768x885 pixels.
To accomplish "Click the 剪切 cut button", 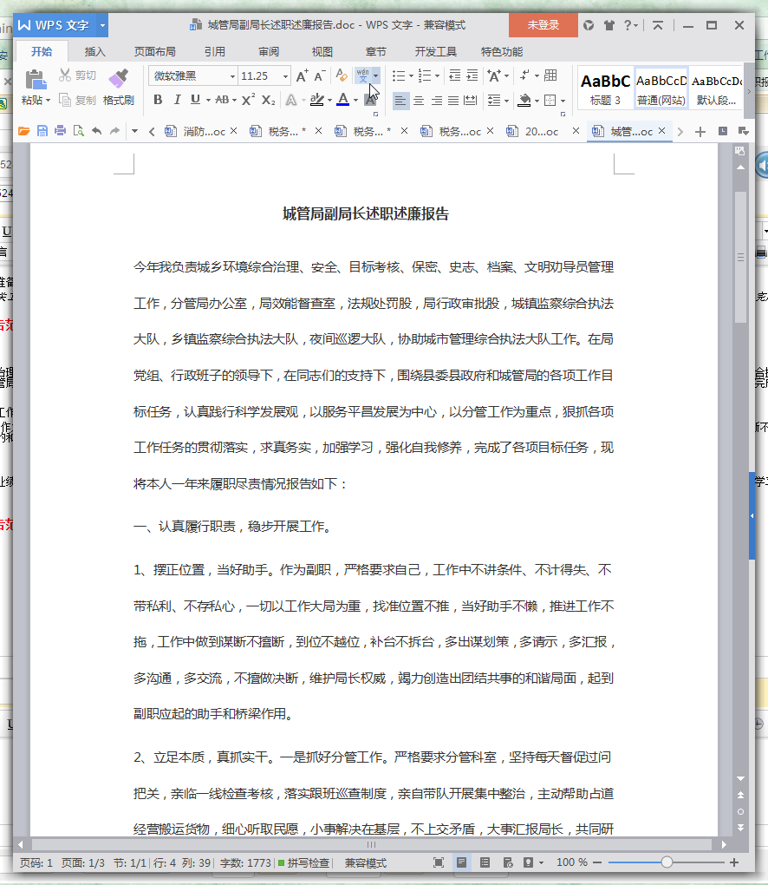I will (x=78, y=75).
